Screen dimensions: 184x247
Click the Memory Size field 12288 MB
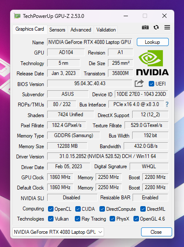click(67, 146)
